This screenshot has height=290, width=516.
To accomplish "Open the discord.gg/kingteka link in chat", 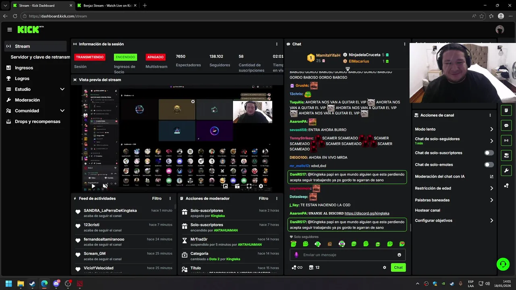I will click(367, 213).
